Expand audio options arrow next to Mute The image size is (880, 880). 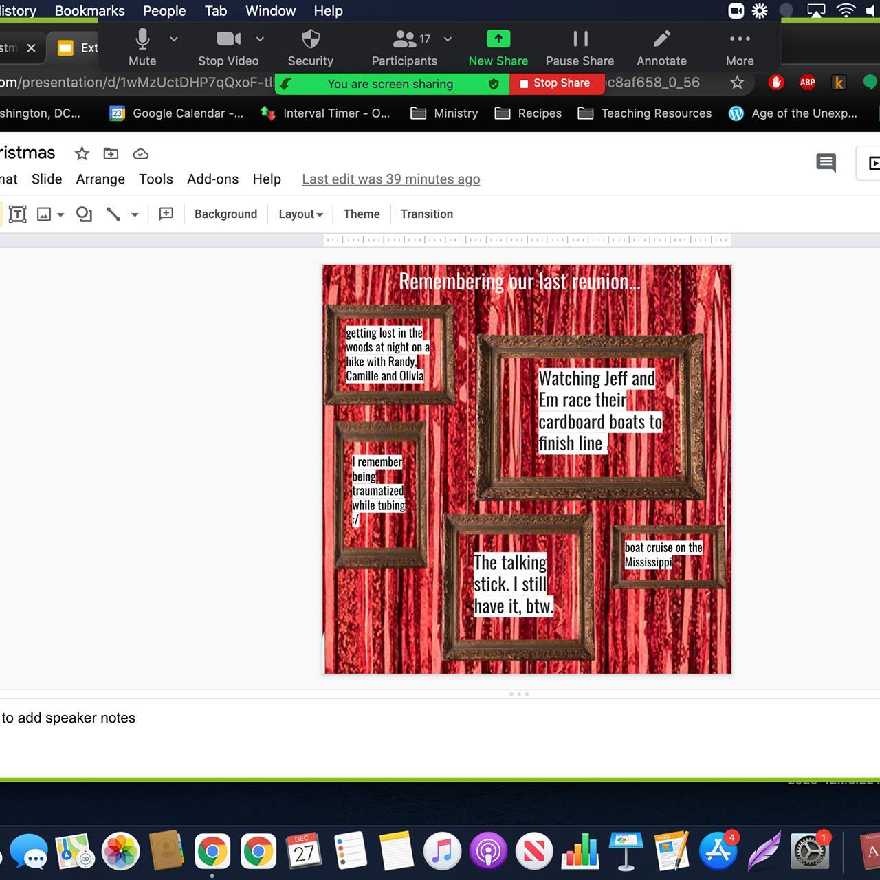174,39
